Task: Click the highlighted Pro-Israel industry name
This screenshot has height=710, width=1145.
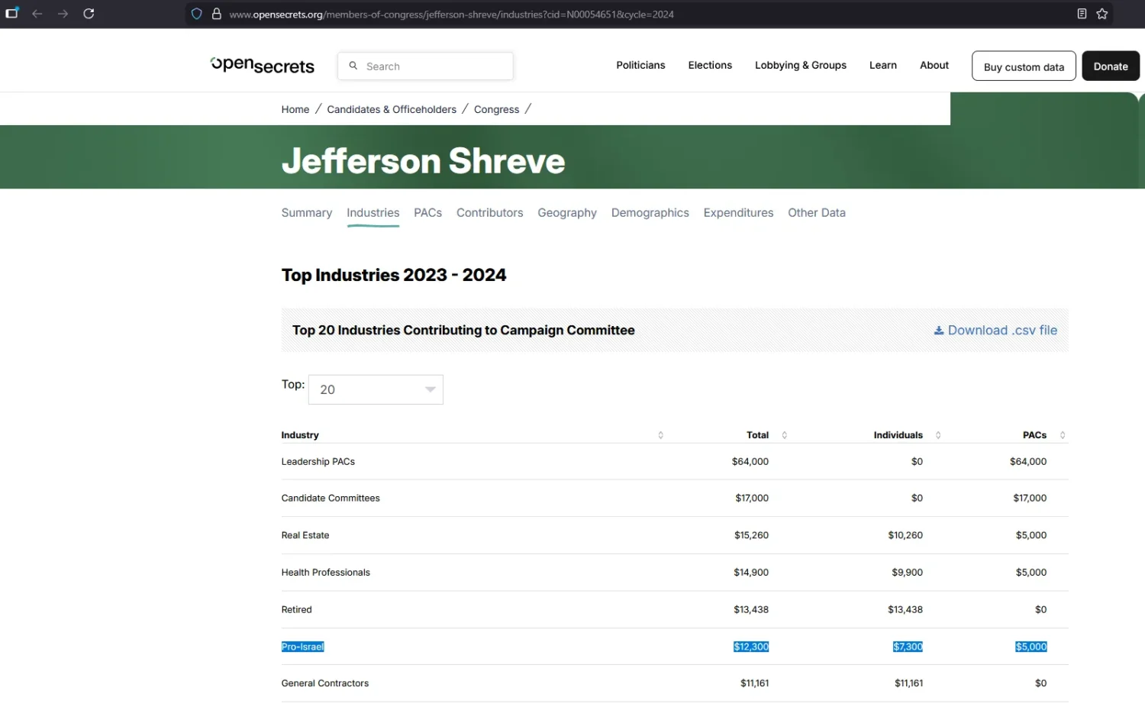Action: pos(303,647)
